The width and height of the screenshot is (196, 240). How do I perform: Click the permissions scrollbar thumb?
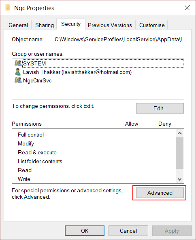(179, 153)
